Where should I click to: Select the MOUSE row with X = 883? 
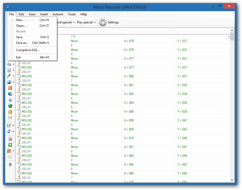[122, 94]
